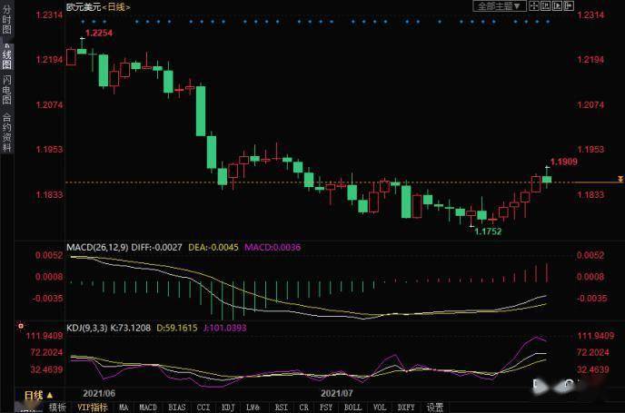Open 合约资料 side tab

[7, 131]
